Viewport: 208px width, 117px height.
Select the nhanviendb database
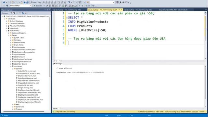point(14,28)
